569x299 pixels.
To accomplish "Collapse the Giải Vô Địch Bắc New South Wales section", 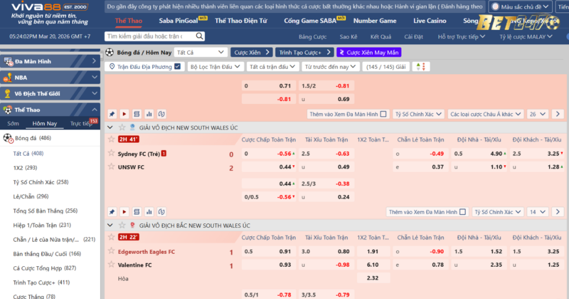I will click(111, 225).
